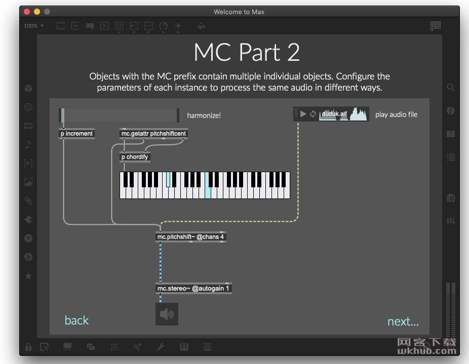Click the duduk.aif waveform display
Image resolution: width=469 pixels, height=364 pixels.
tap(343, 114)
